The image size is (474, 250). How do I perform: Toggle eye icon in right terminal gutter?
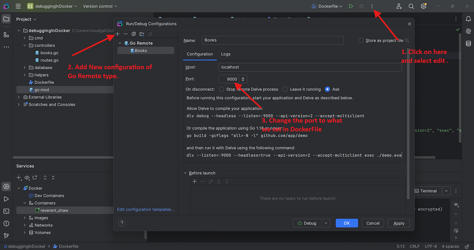pos(456,204)
